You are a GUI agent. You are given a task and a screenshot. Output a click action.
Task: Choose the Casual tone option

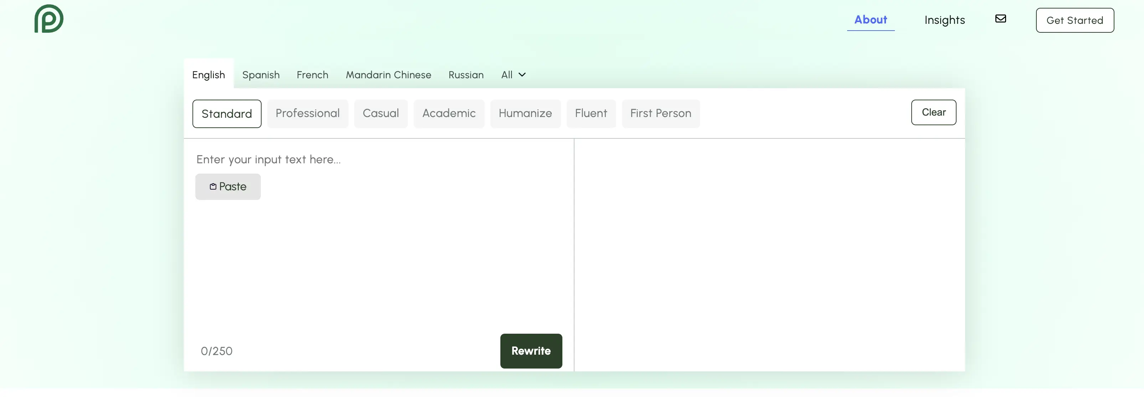381,113
